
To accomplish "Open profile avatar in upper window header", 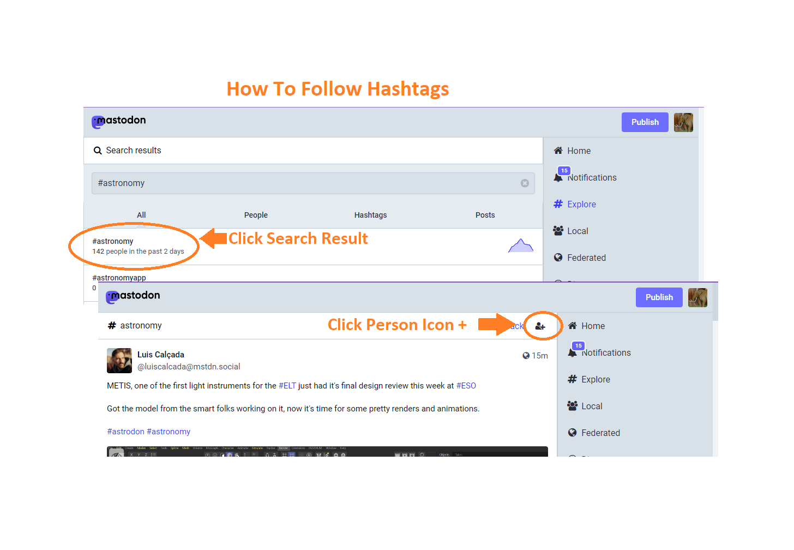I will pos(683,122).
